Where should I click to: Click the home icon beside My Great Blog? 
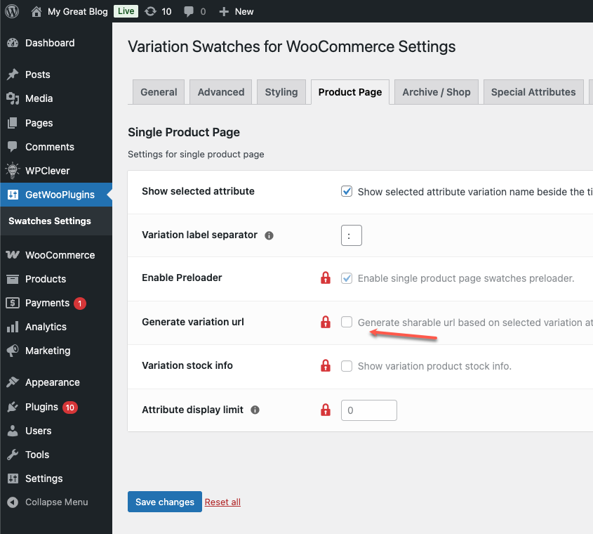36,11
